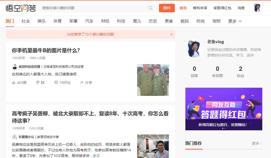The height and width of the screenshot is (158, 271).
Task: Click the search magnifier icon
Action: point(150,8)
